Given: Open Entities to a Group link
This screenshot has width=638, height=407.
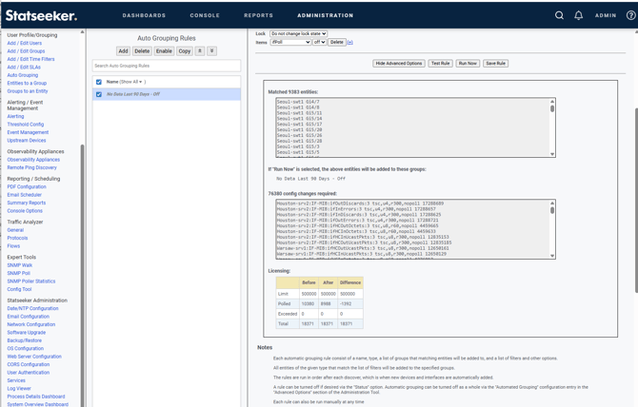Looking at the screenshot, I should click(x=27, y=83).
